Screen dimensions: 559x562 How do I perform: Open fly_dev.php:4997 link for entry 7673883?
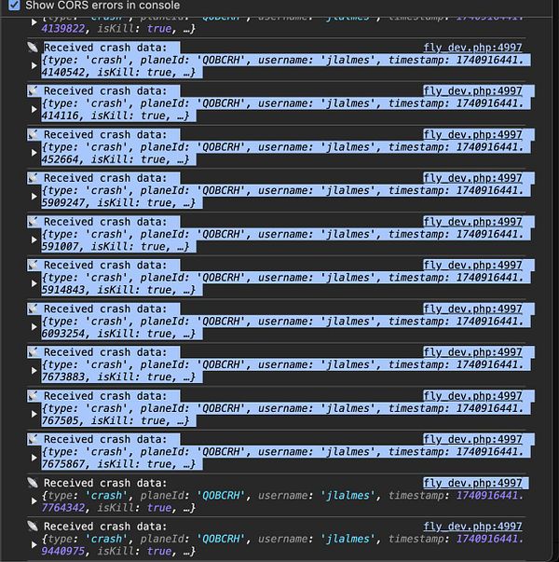click(472, 352)
